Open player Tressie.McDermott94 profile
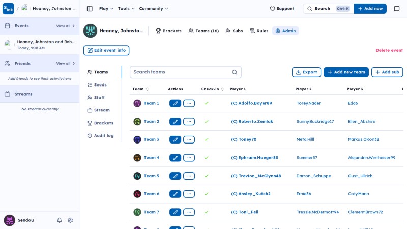The width and height of the screenshot is (407, 229). [317, 212]
